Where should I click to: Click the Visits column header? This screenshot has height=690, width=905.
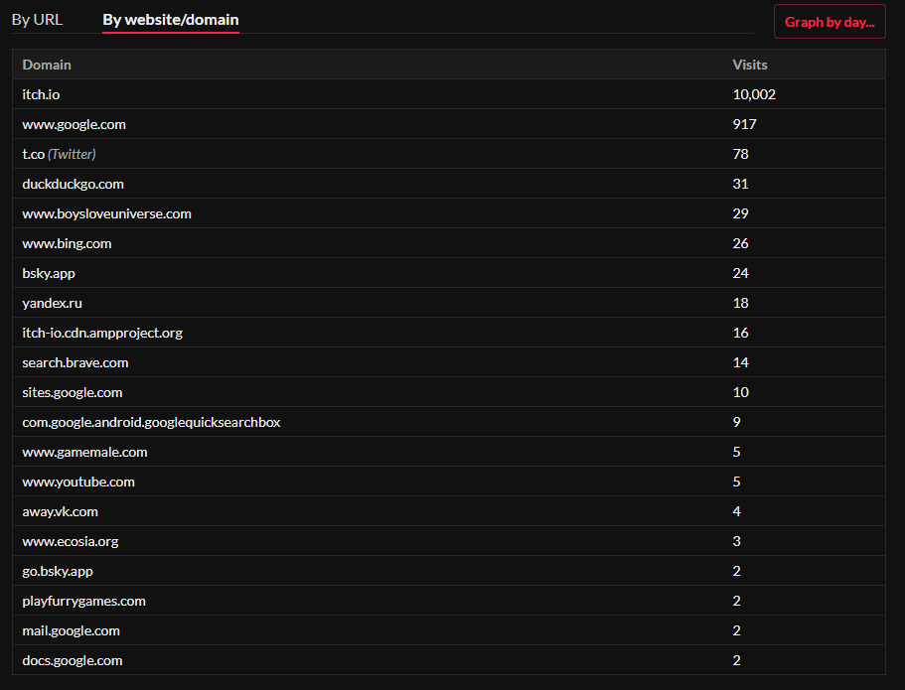[x=749, y=65]
